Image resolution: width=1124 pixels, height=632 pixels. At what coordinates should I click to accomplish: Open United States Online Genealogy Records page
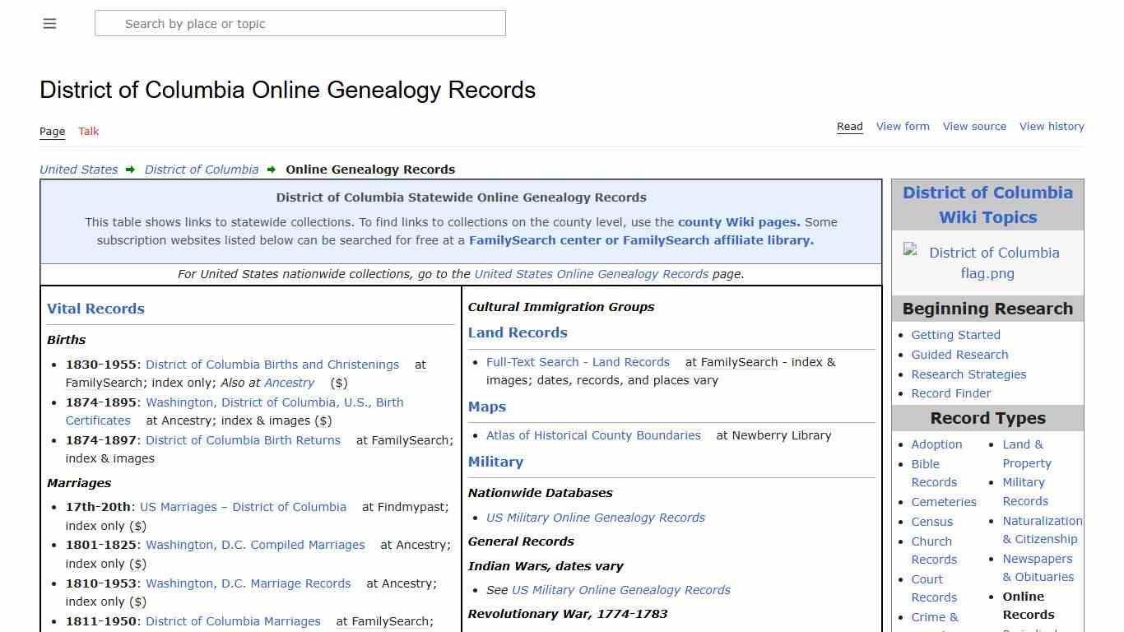591,274
